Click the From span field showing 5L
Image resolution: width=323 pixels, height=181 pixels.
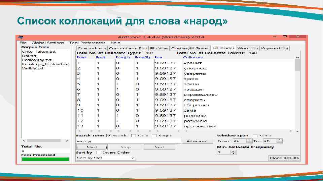tap(240, 141)
